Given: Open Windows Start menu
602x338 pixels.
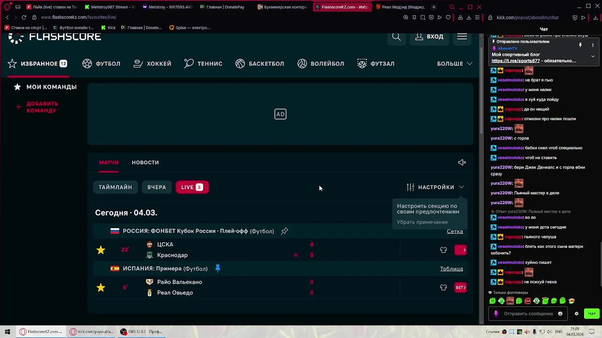Looking at the screenshot, I should pos(8,332).
